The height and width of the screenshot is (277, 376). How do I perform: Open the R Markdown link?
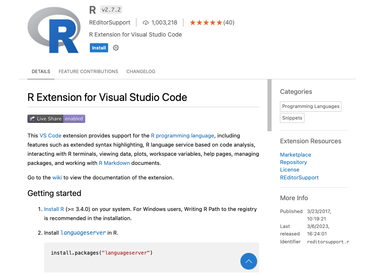tap(114, 163)
